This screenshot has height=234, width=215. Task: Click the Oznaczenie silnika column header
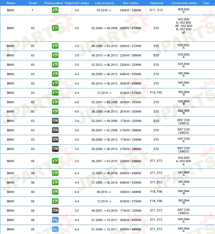click(184, 3)
